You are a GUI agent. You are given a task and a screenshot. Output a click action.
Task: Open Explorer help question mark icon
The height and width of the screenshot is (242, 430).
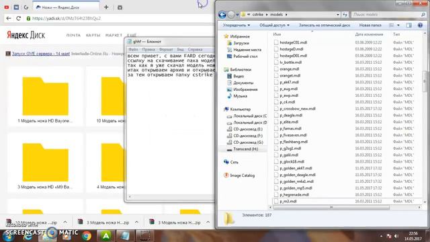[x=420, y=26]
